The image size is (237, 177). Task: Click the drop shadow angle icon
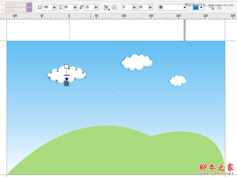coord(40,7)
